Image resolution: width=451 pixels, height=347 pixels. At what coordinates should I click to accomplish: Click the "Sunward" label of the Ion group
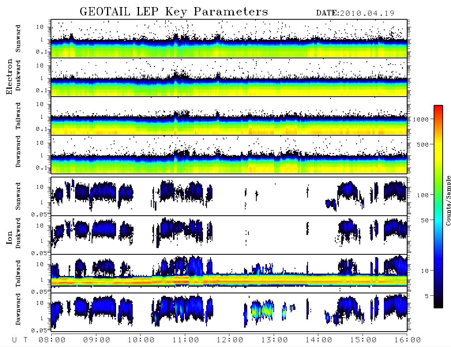point(18,196)
